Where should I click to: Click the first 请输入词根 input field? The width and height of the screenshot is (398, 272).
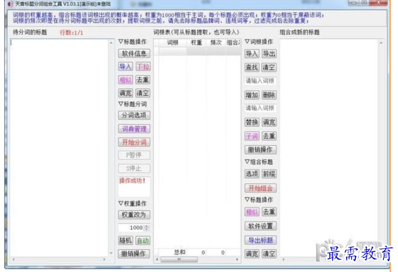coord(260,81)
